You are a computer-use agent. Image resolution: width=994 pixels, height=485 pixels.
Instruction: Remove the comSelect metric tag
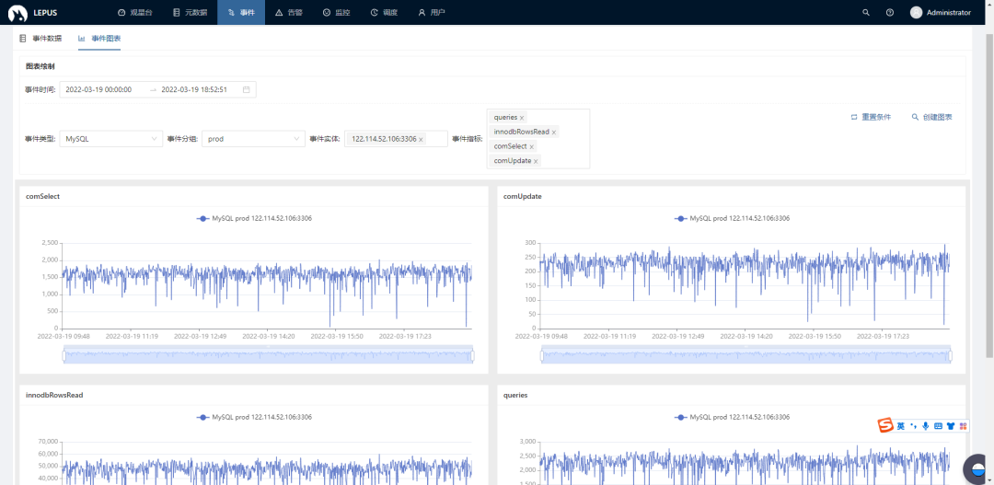click(531, 147)
